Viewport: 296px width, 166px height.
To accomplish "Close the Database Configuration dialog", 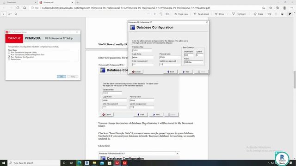I will pos(207,22).
